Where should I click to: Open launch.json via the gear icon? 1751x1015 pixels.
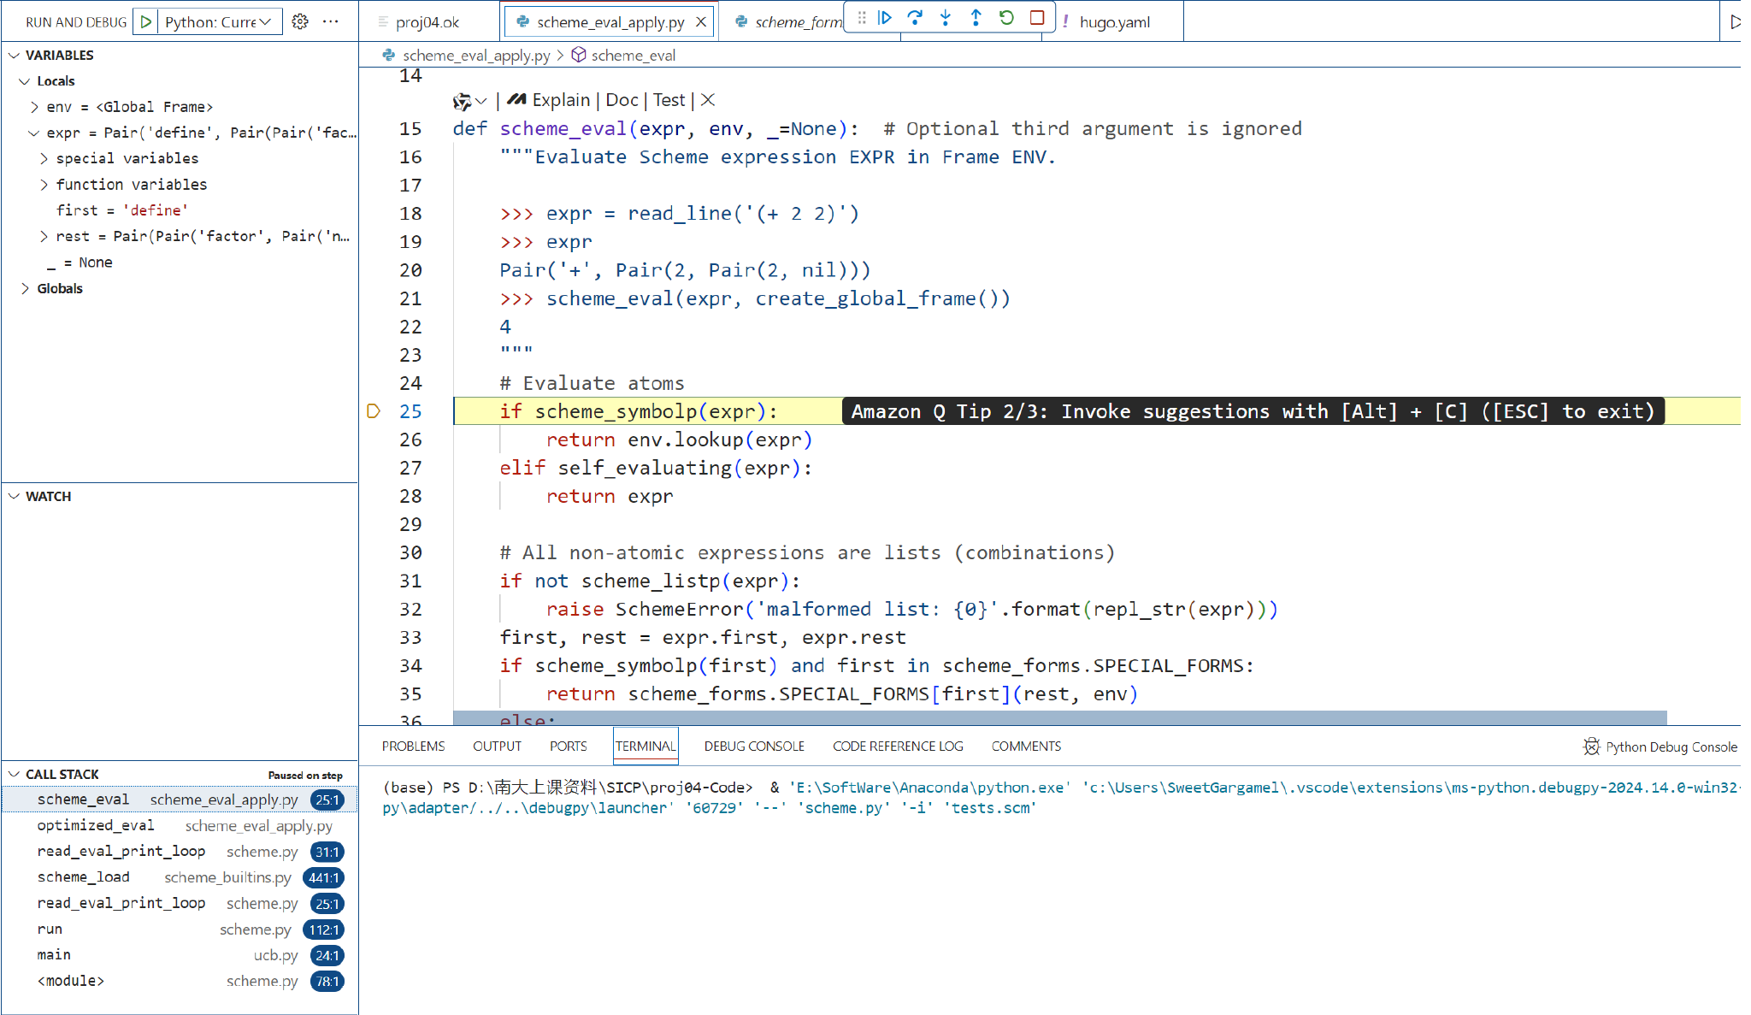pos(300,22)
